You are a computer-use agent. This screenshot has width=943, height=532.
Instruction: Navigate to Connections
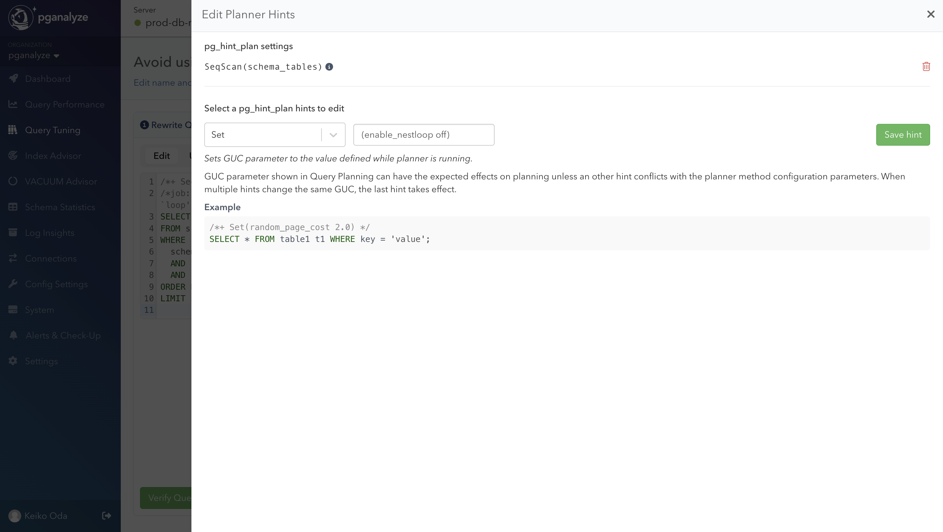pyautogui.click(x=51, y=259)
